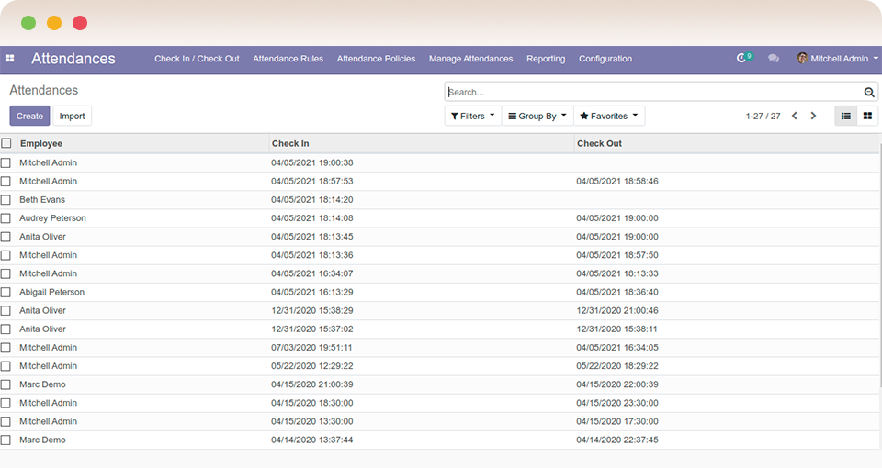Click the 1-27 / 27 pager counter

[x=763, y=117]
